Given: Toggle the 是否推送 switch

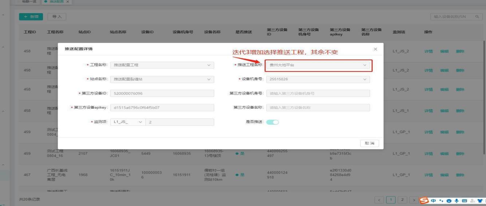Looking at the screenshot, I should (x=272, y=122).
